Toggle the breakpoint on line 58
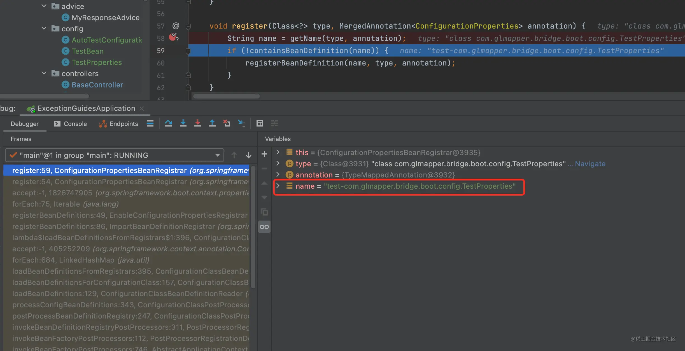This screenshot has width=685, height=351. click(x=173, y=37)
